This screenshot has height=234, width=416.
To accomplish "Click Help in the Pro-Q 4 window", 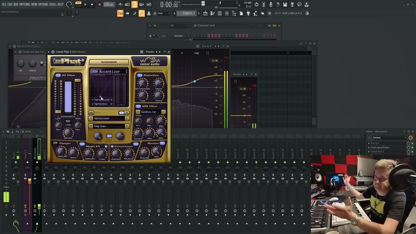I will (x=197, y=53).
